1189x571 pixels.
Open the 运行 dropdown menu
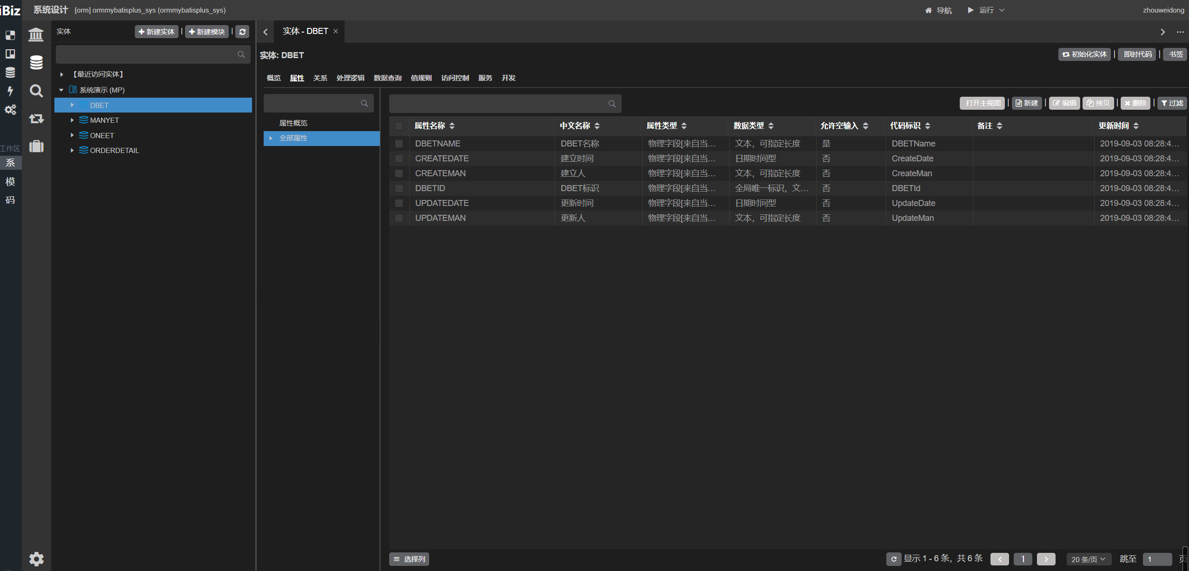click(x=986, y=10)
